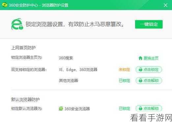Click the house icon beside 更换主页
Viewport: 172px width, 124px height.
[140, 58]
